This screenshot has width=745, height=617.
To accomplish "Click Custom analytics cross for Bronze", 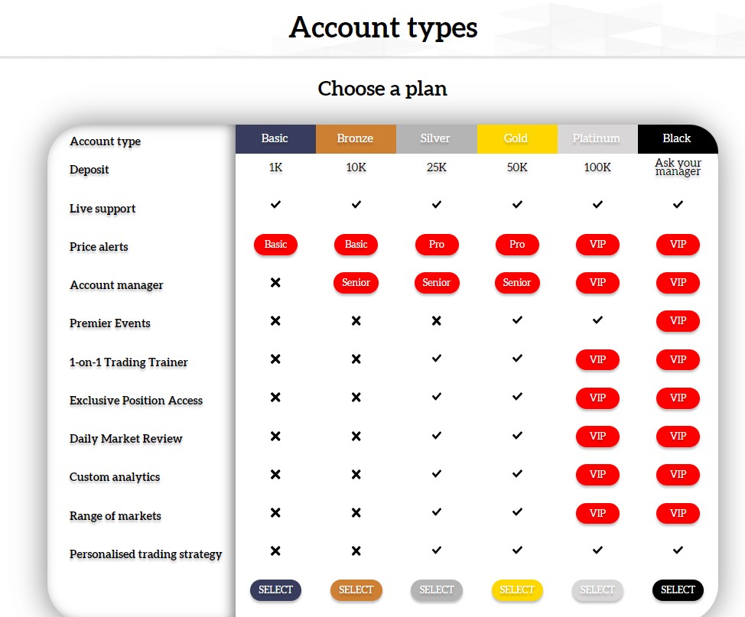I will pyautogui.click(x=356, y=475).
